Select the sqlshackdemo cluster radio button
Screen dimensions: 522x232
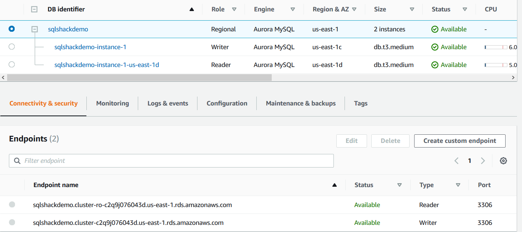pos(12,29)
